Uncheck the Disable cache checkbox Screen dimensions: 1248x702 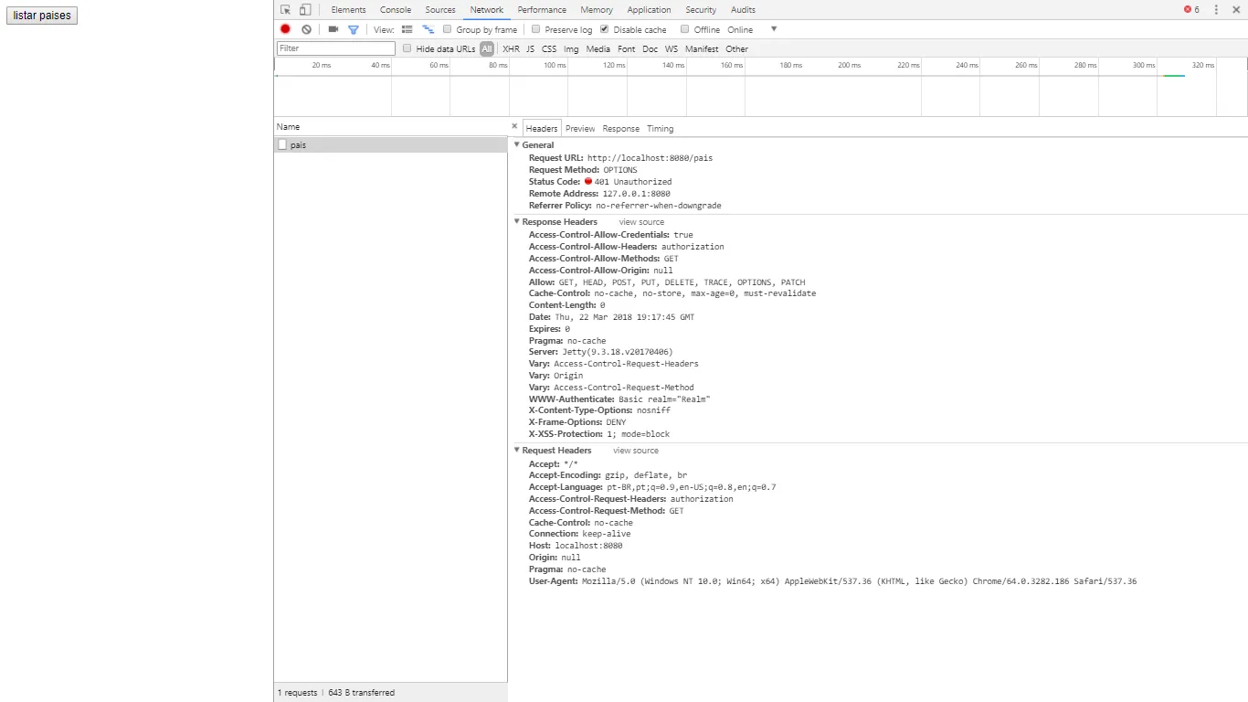(604, 29)
